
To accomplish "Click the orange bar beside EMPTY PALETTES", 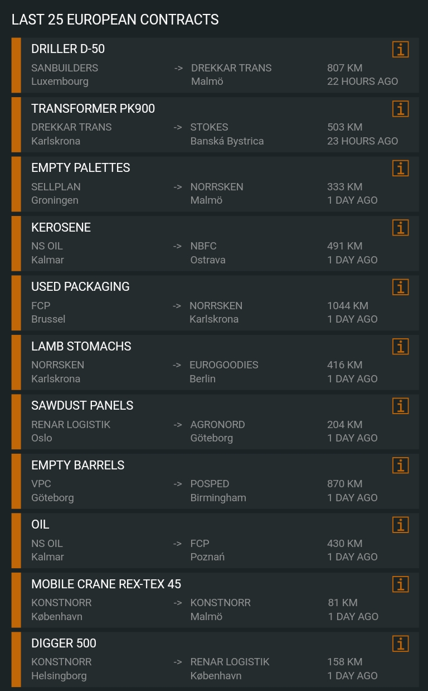I will coord(16,184).
